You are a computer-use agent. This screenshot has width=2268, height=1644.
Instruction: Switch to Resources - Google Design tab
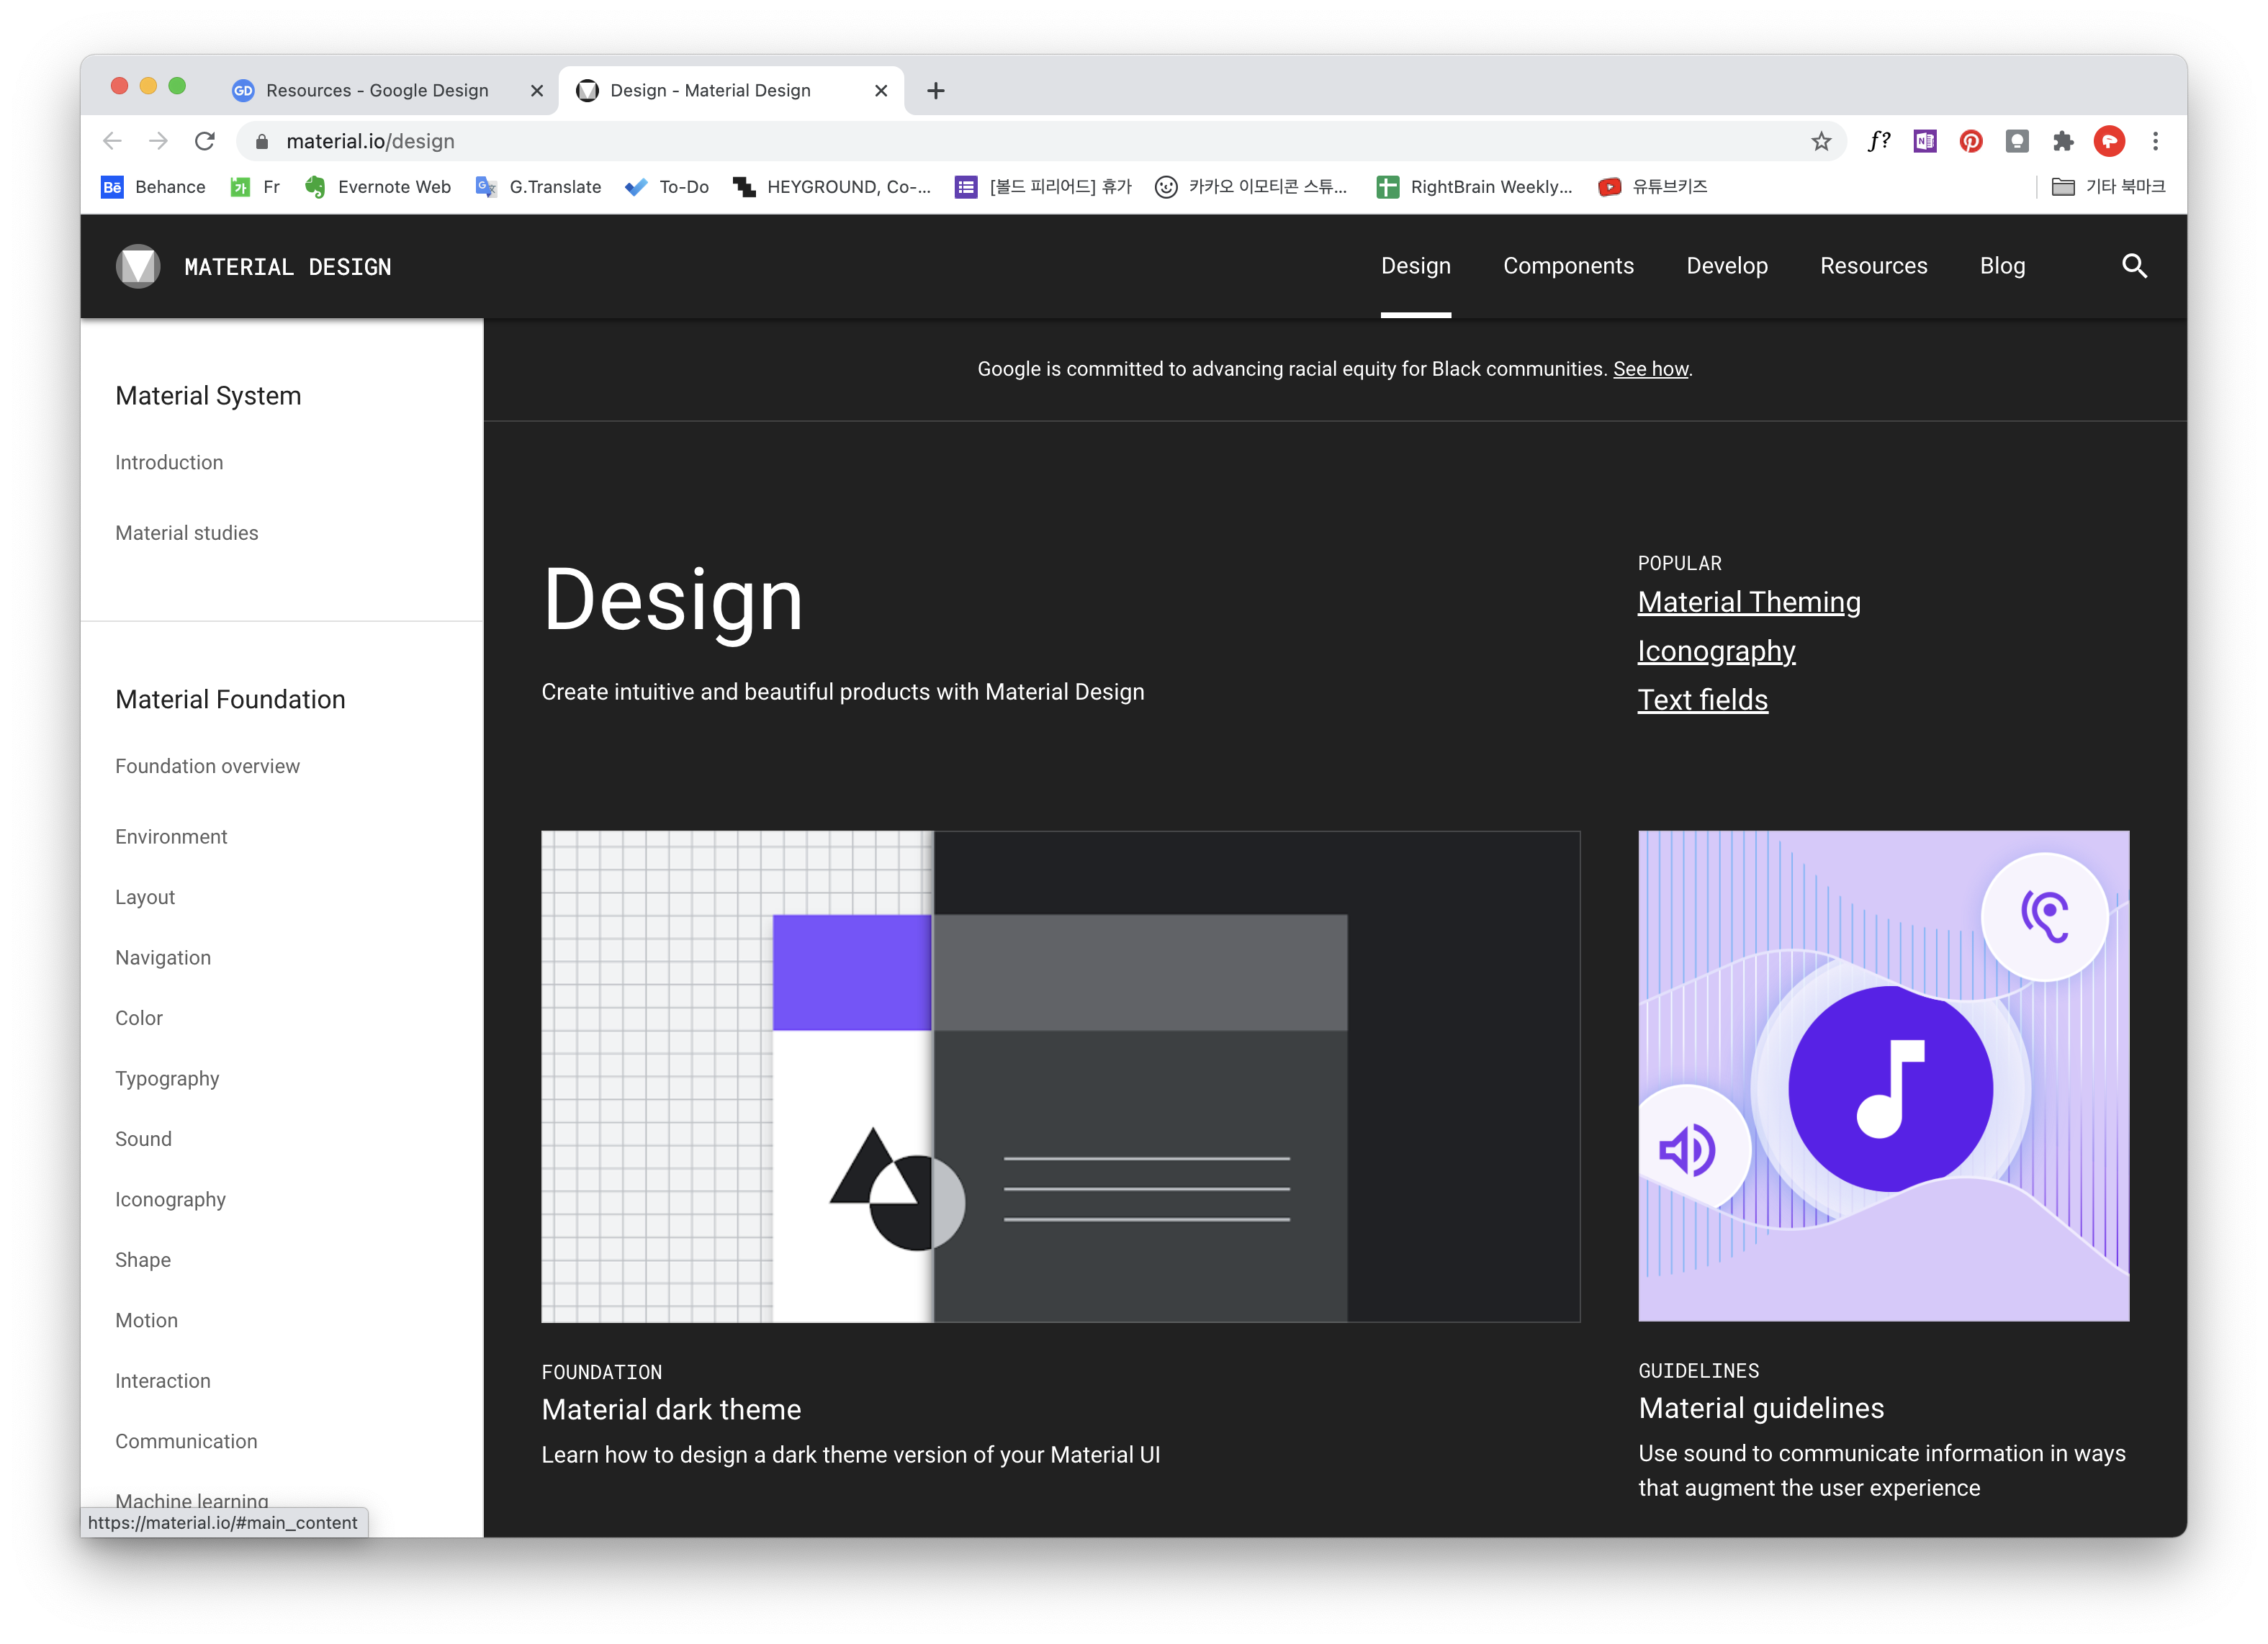click(377, 90)
